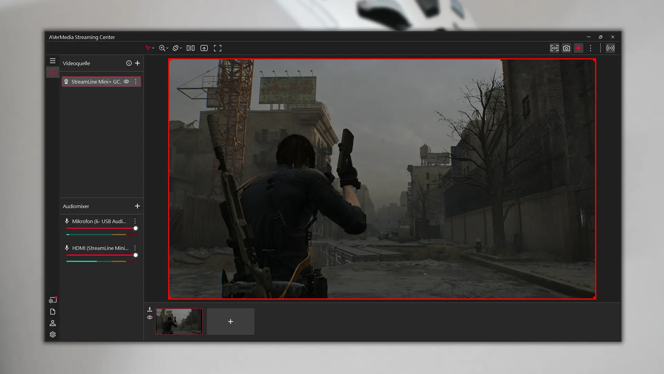Viewport: 664px width, 374px height.
Task: Toggle scene visibility eye below preview
Action: coord(150,317)
